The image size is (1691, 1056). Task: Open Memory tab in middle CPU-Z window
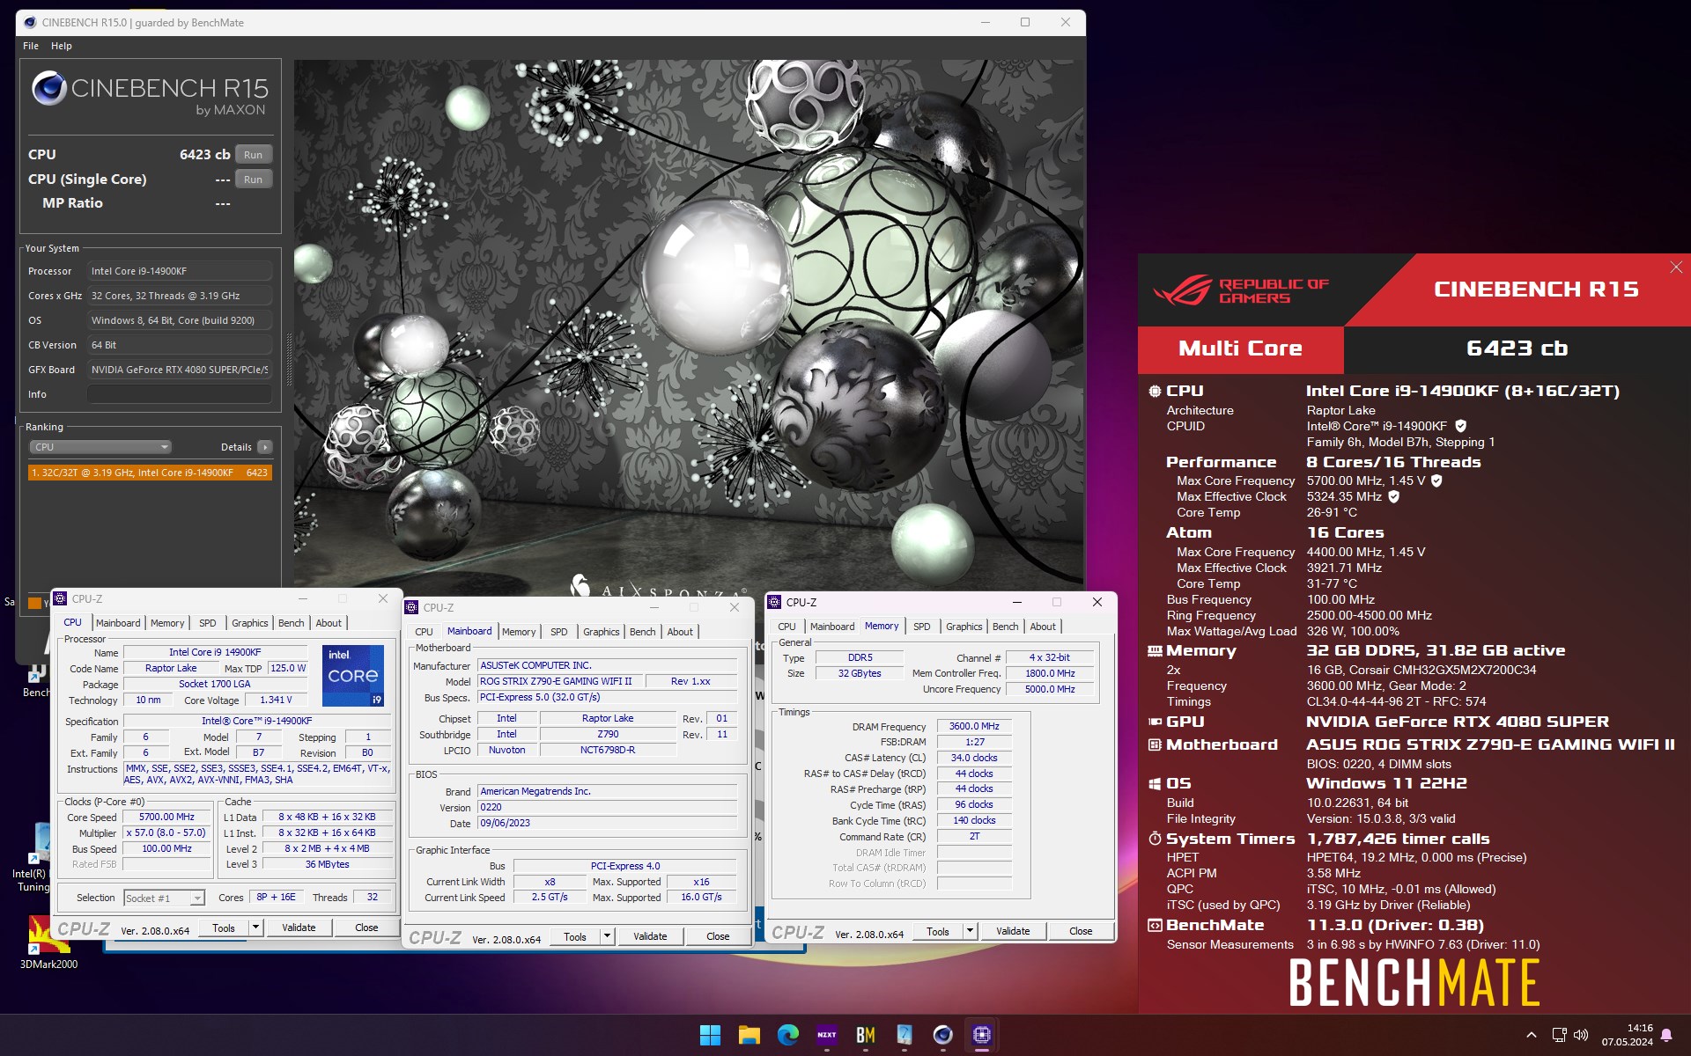519,632
